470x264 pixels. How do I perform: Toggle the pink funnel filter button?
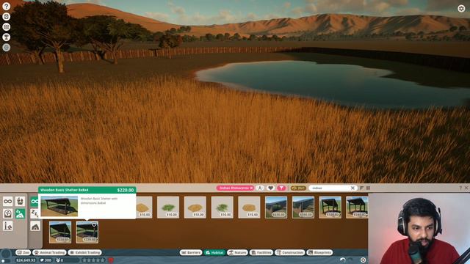coord(281,188)
